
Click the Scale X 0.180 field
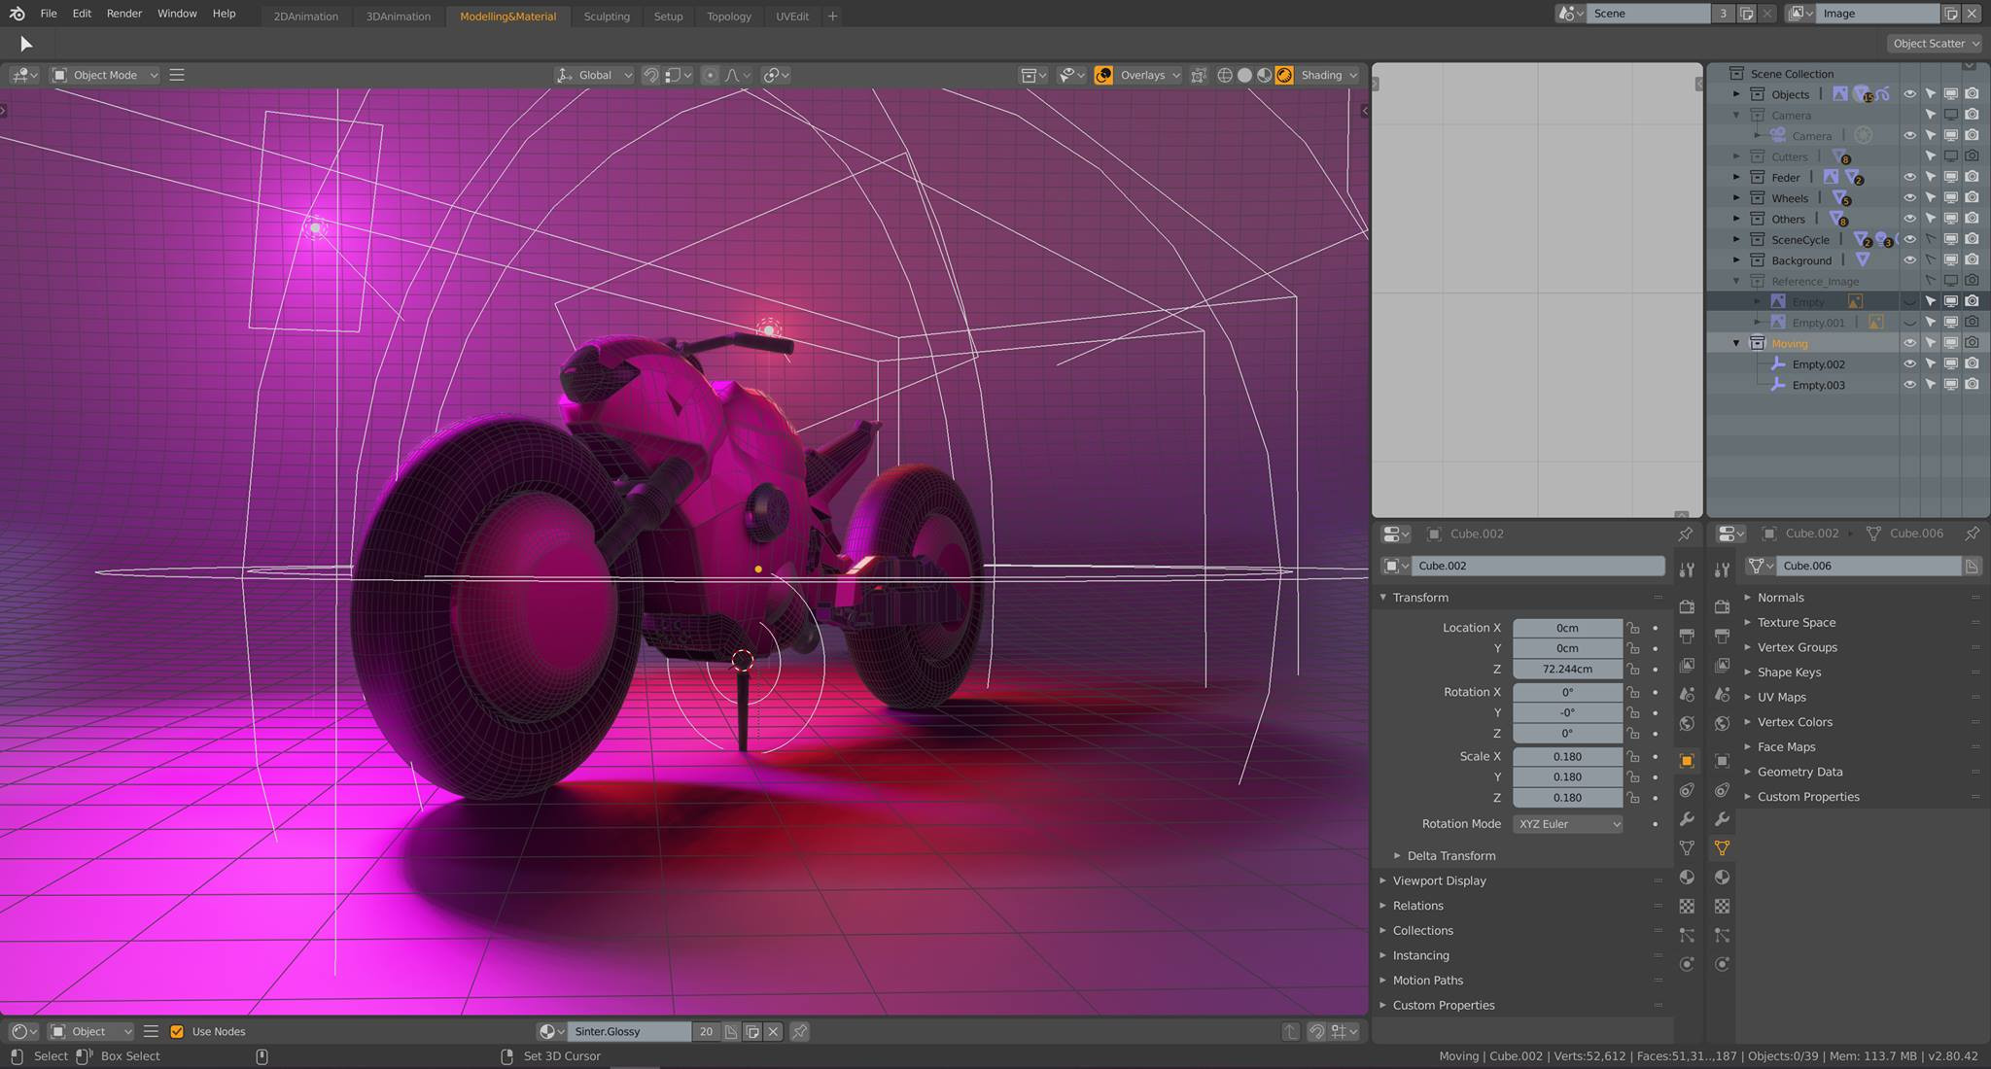tap(1567, 756)
